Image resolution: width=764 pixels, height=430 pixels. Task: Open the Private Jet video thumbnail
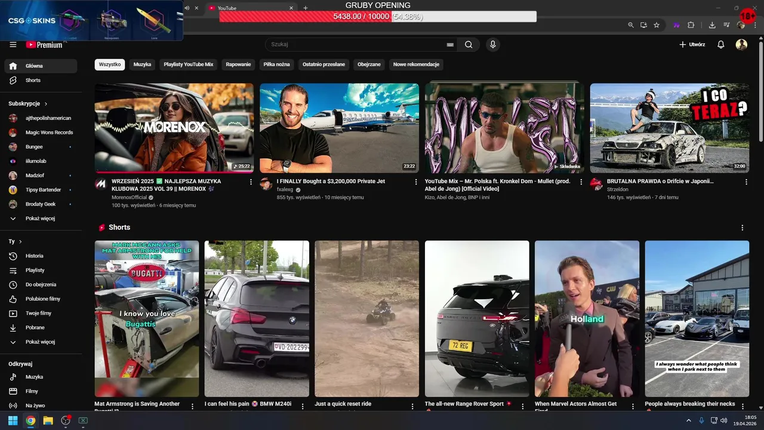339,128
